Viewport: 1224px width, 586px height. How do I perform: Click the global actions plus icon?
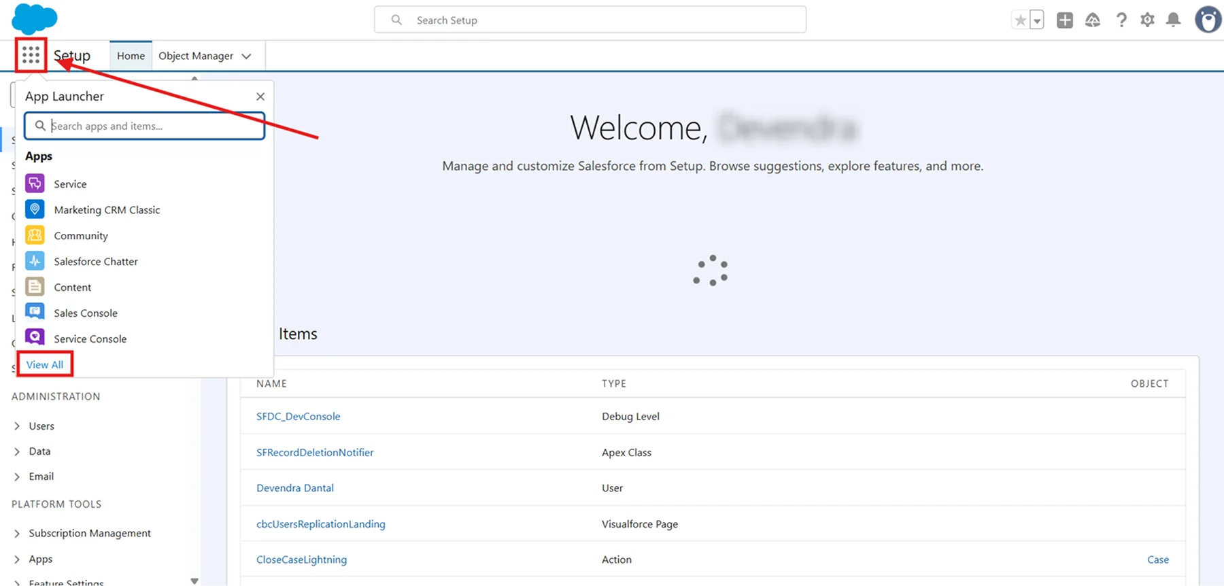[x=1065, y=20]
